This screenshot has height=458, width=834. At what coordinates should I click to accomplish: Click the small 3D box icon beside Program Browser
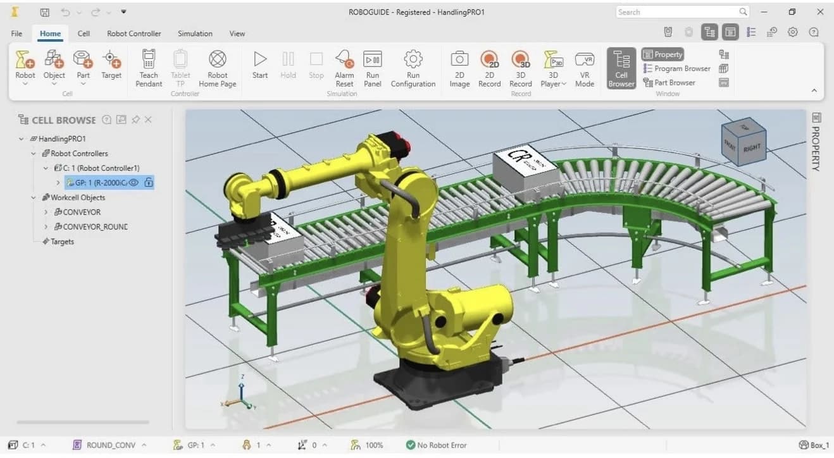pyautogui.click(x=724, y=68)
